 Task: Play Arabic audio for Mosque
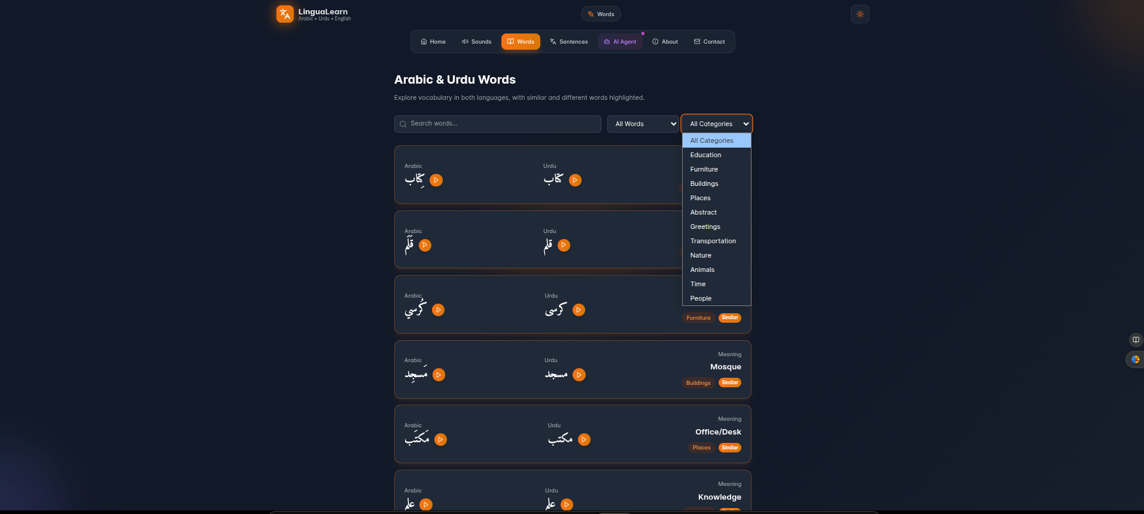pyautogui.click(x=439, y=375)
